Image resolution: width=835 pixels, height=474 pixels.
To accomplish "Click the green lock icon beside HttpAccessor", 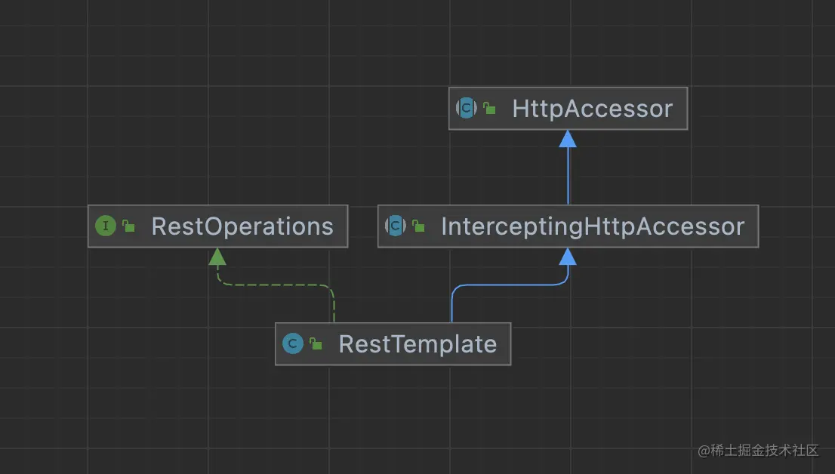I will pos(490,109).
